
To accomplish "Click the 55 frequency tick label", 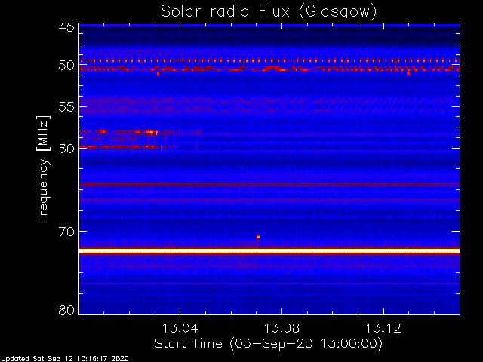I will pyautogui.click(x=66, y=107).
